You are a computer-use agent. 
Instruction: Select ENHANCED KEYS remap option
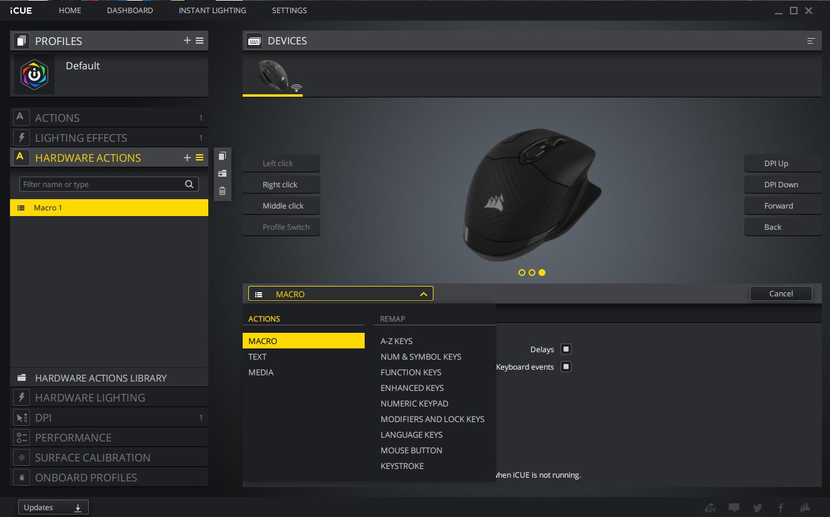412,388
